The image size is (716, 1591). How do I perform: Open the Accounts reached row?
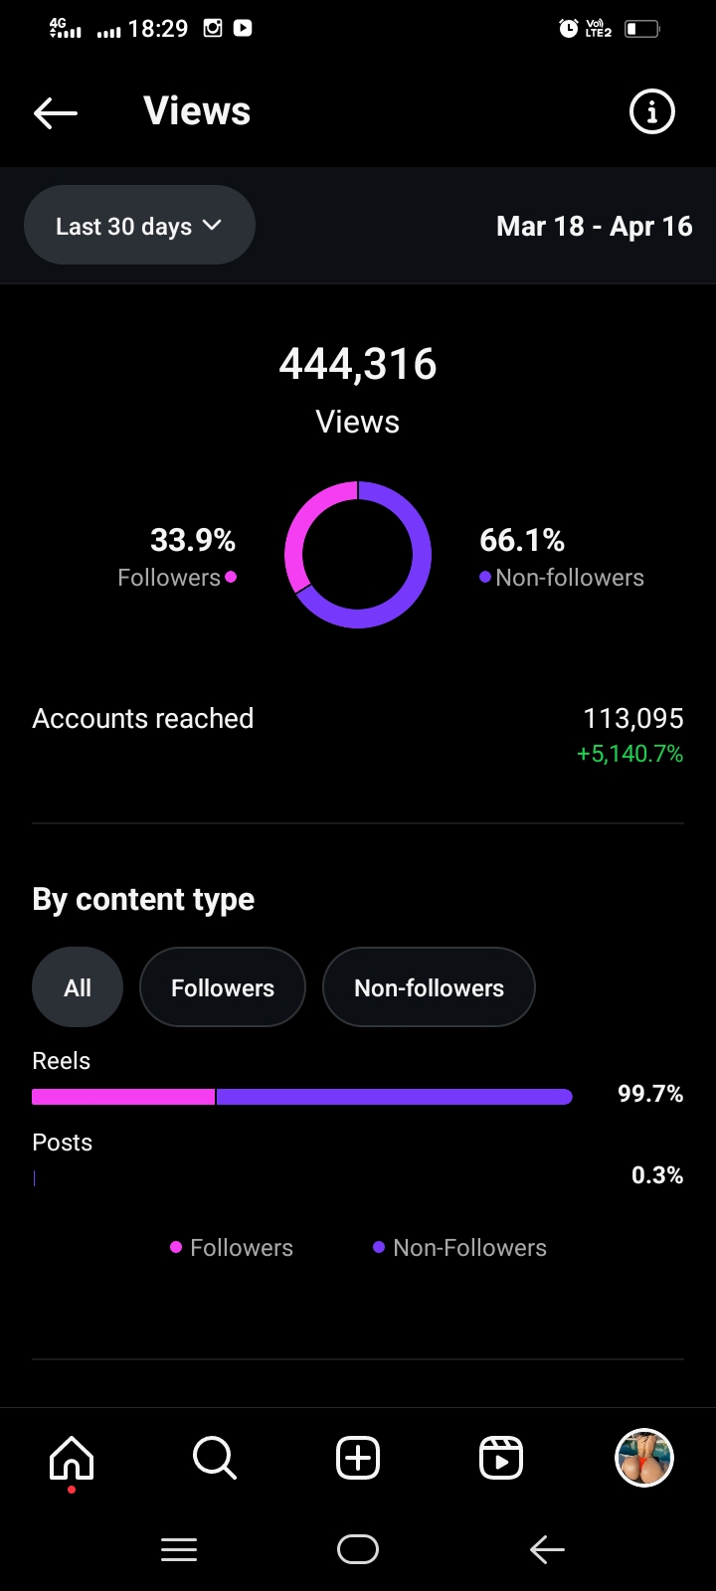point(358,734)
